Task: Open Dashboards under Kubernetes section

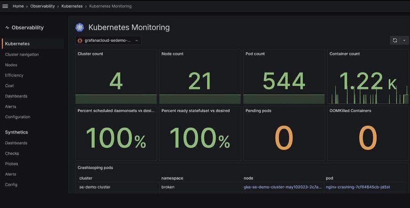Action: 16,96
